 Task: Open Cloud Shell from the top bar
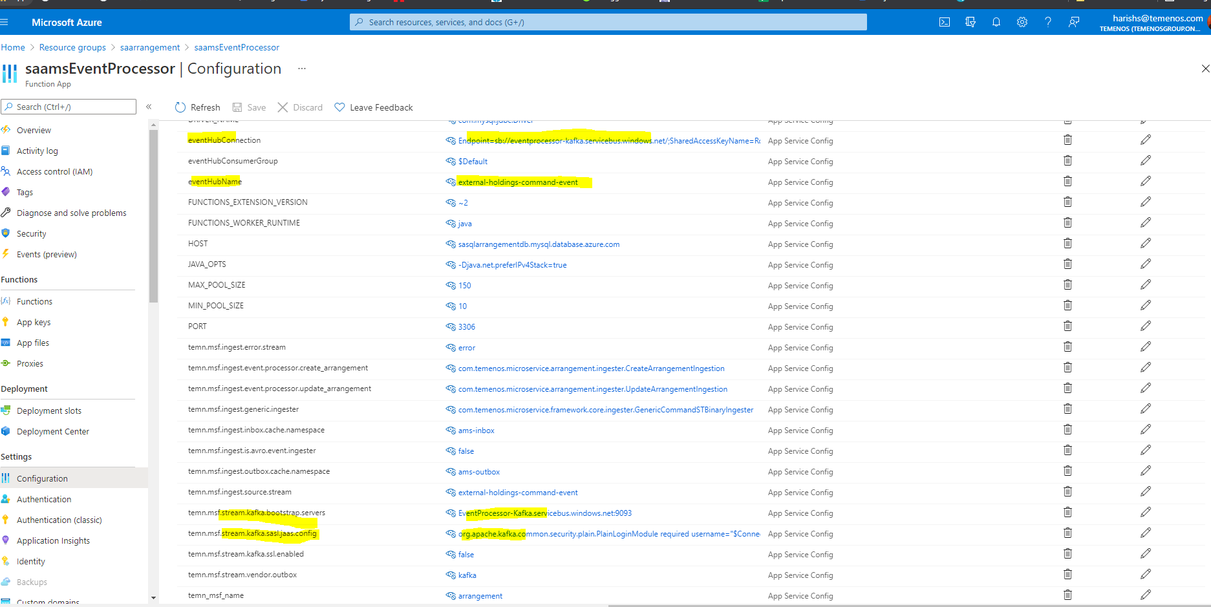coord(944,22)
